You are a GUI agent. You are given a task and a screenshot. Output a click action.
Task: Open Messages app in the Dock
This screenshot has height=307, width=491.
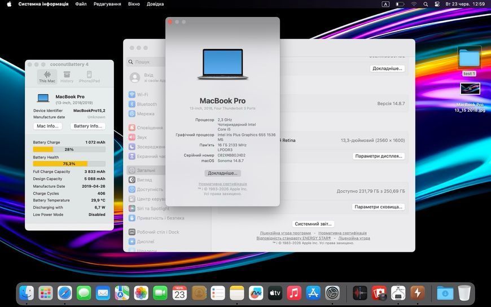pos(84,293)
